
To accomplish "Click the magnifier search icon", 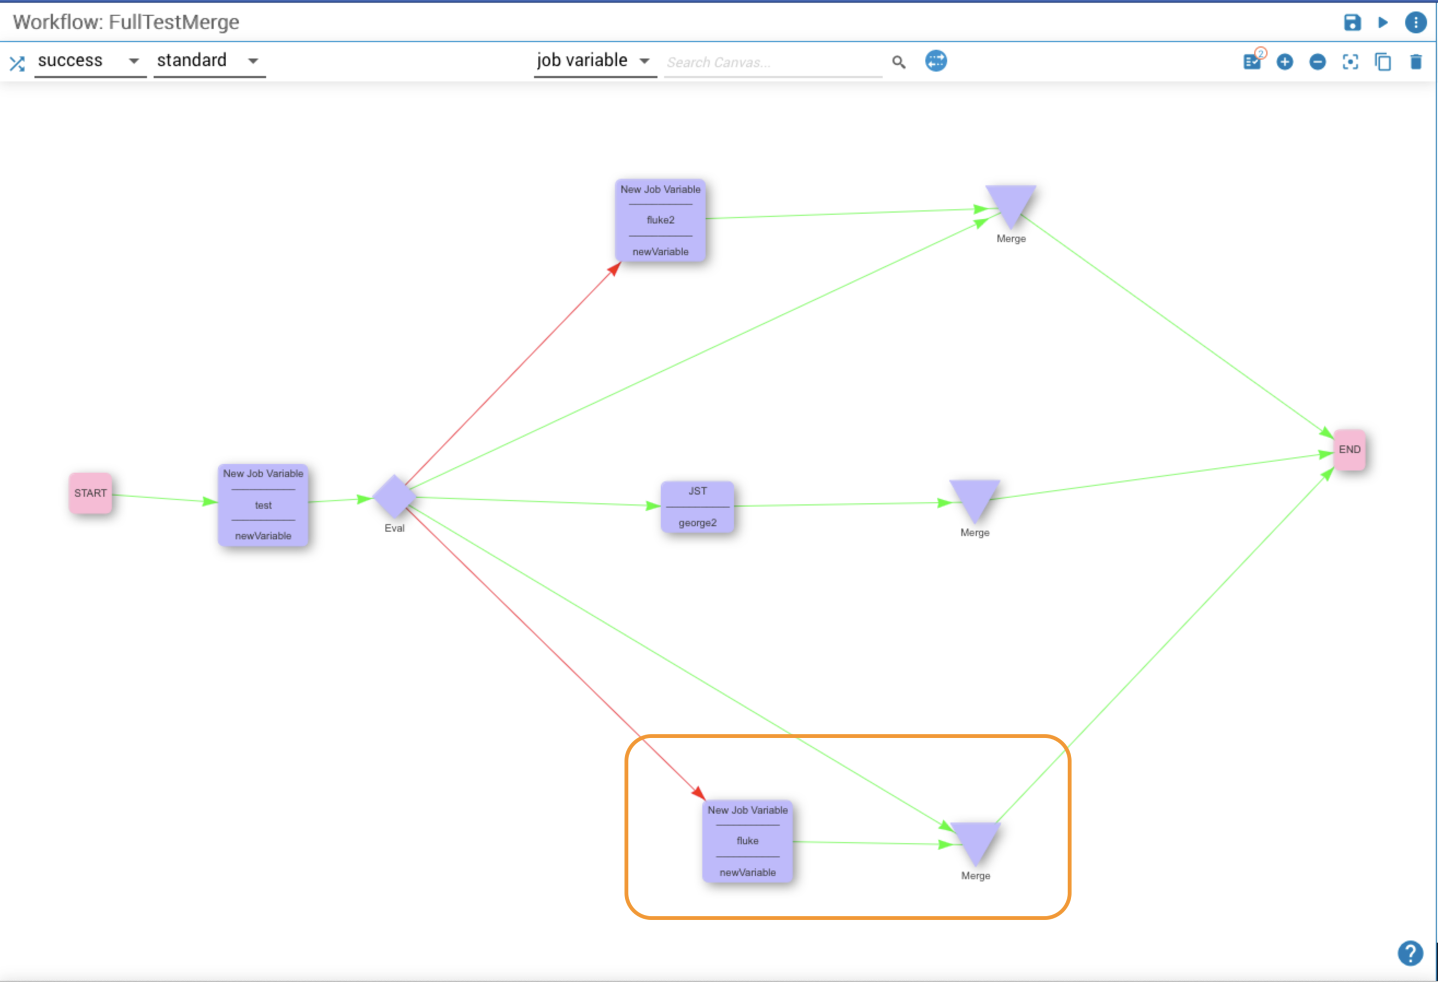I will coord(899,62).
